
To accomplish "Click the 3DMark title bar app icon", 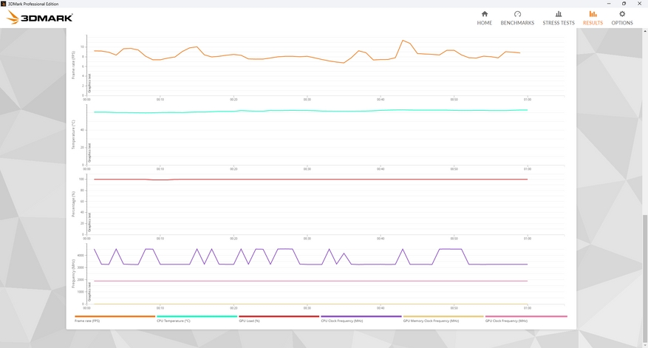I will (x=3, y=4).
